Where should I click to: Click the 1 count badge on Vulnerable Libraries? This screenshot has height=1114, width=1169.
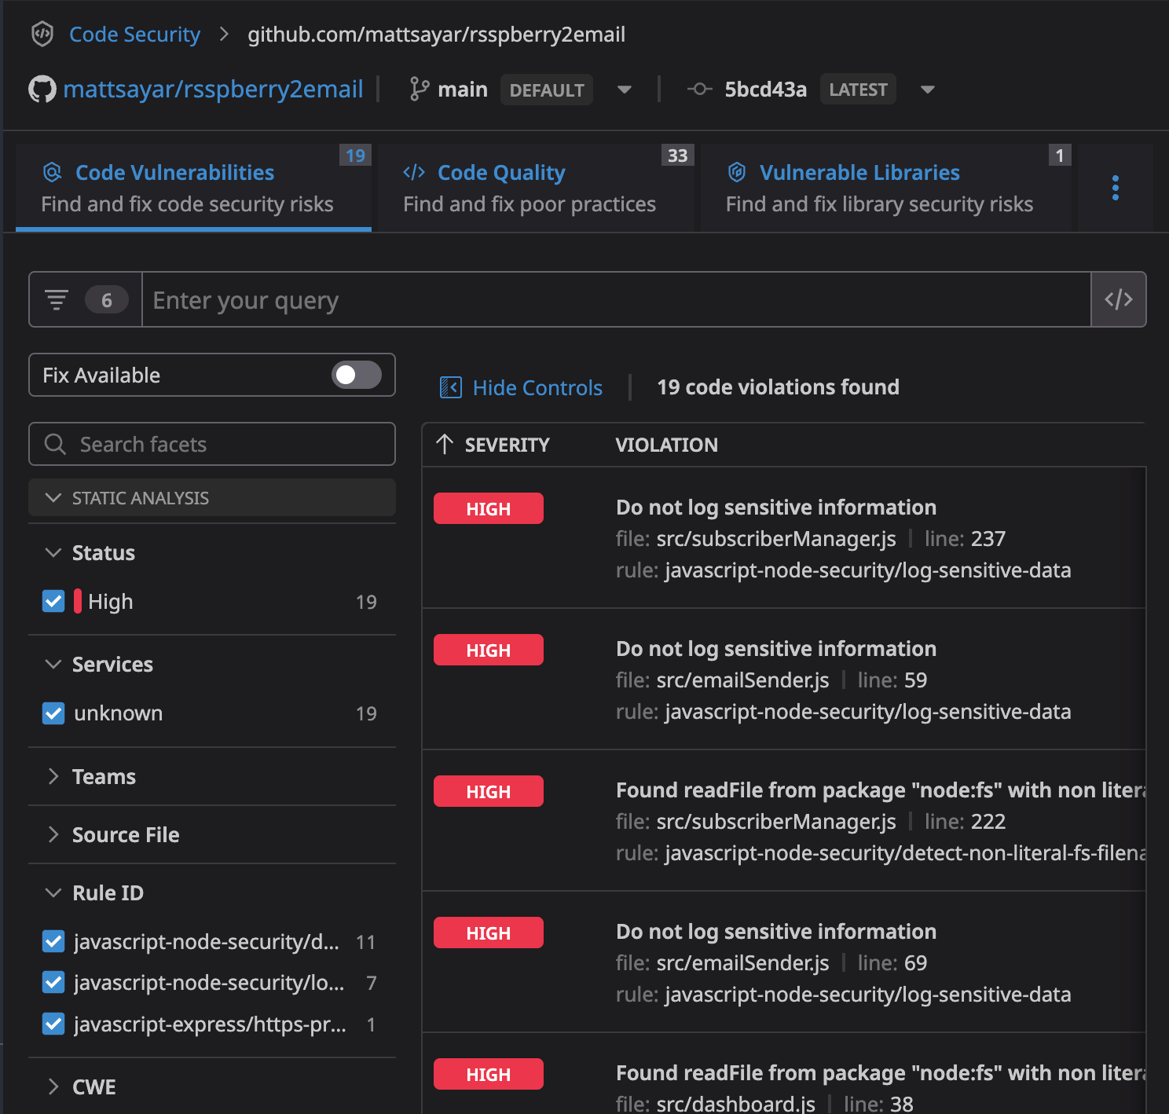(x=1060, y=156)
